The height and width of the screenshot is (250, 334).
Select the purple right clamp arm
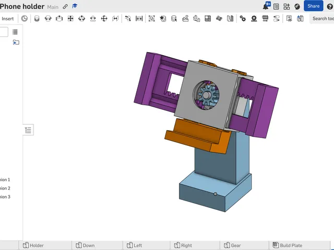tap(265, 110)
